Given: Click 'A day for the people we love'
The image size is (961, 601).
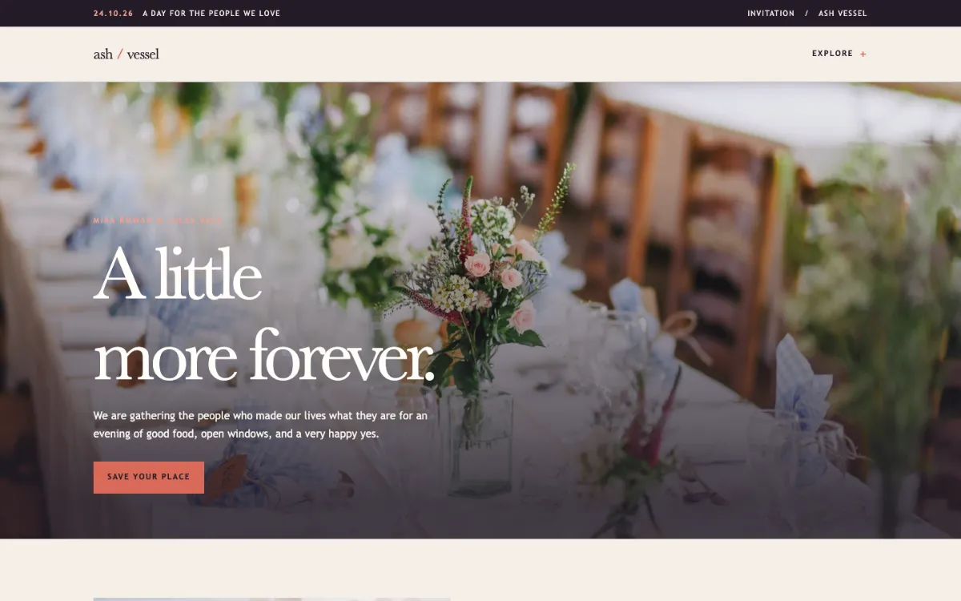Looking at the screenshot, I should tap(211, 14).
